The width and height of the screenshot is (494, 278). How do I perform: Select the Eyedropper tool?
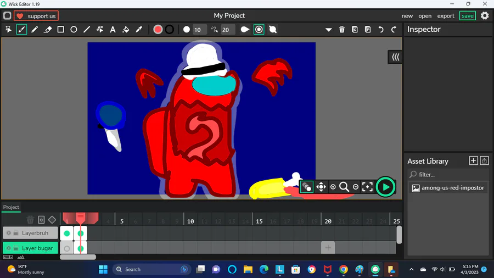(139, 30)
